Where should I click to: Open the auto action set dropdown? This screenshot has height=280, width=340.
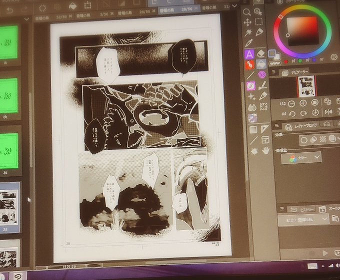[303, 220]
